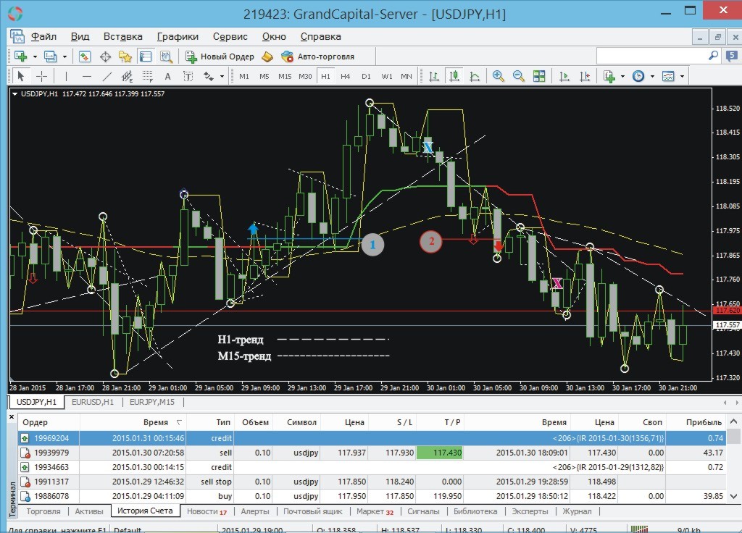Toggle Авто-торговля auto trading
742x533 pixels.
[317, 56]
